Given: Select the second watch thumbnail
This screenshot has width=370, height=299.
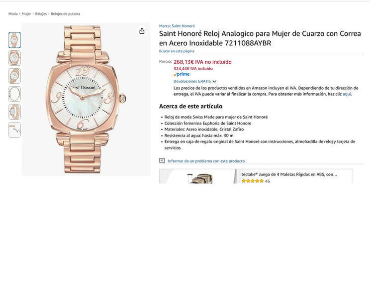Looking at the screenshot, I should (x=14, y=58).
